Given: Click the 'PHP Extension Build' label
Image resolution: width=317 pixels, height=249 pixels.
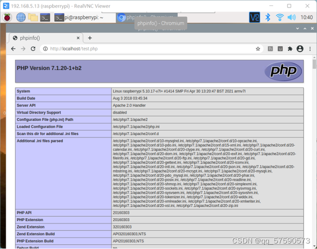Looking at the screenshot, I should (x=35, y=241).
